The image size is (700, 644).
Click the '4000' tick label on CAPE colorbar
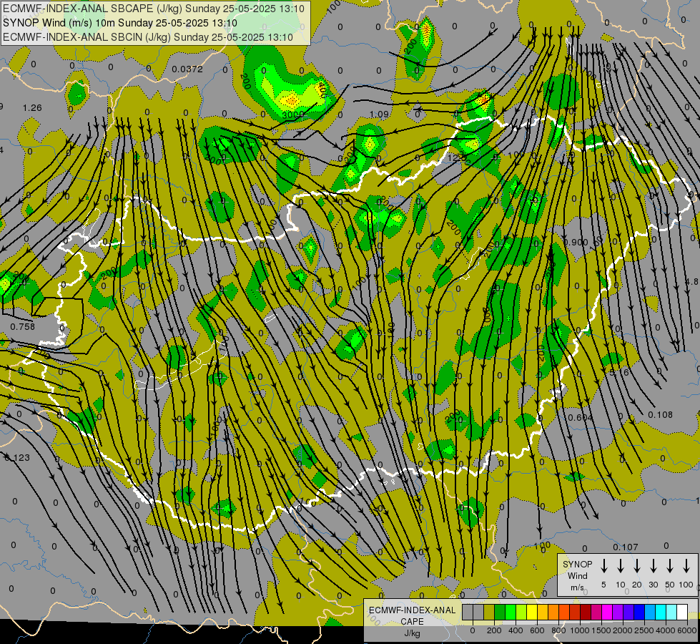665,630
